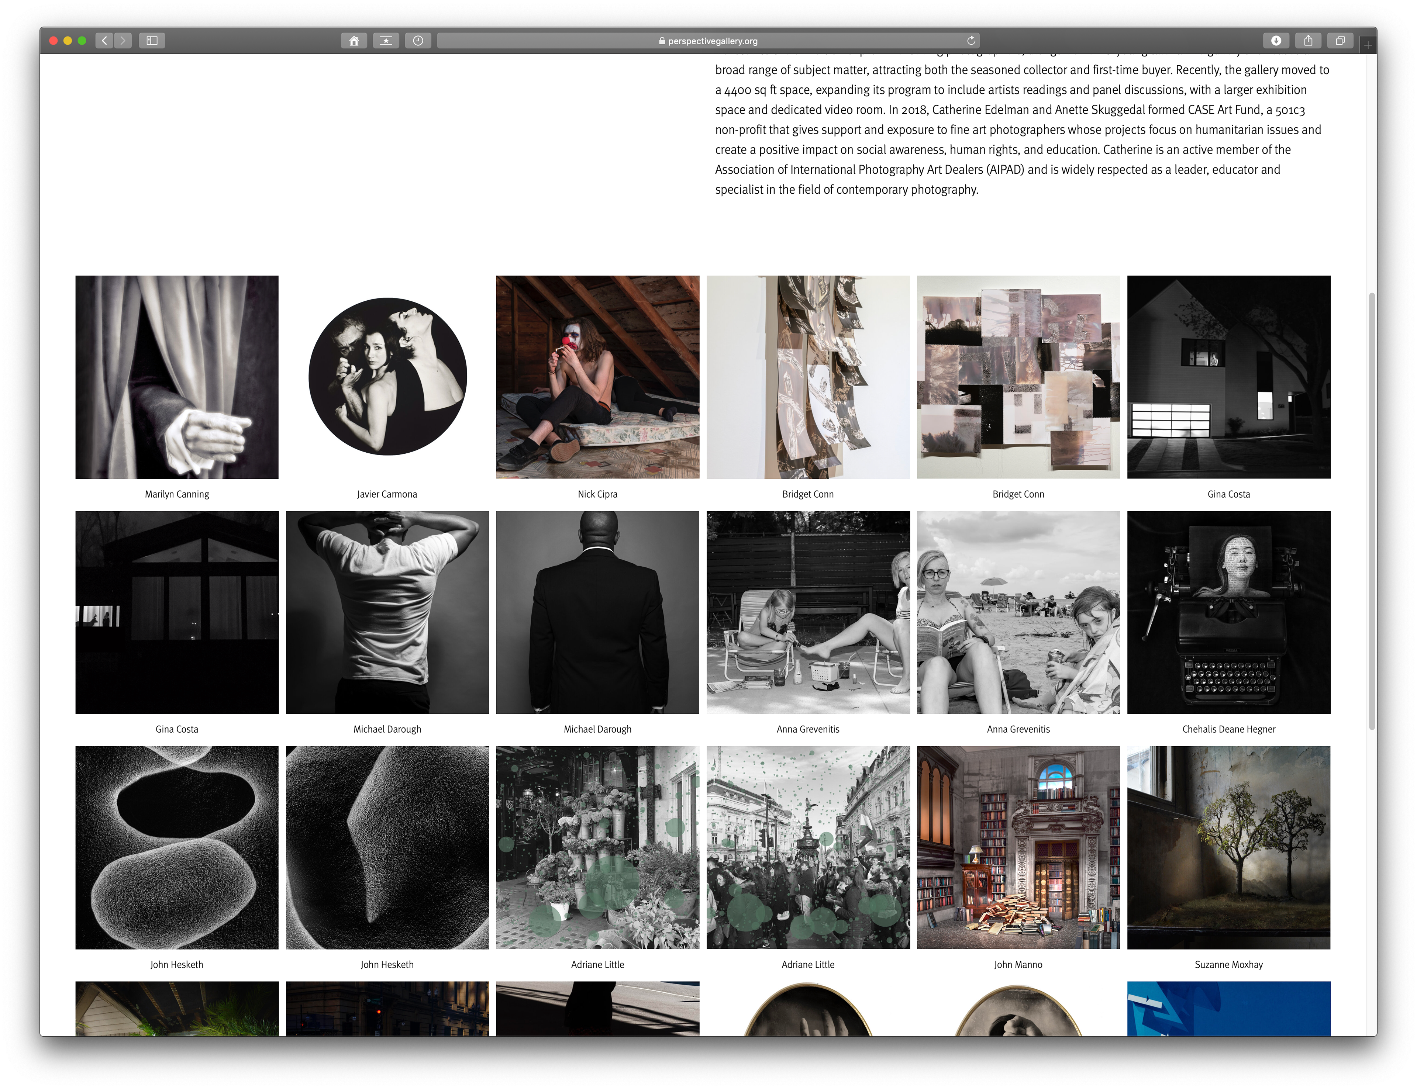Image resolution: width=1417 pixels, height=1089 pixels.
Task: Open the Share sheet icon
Action: (1308, 41)
